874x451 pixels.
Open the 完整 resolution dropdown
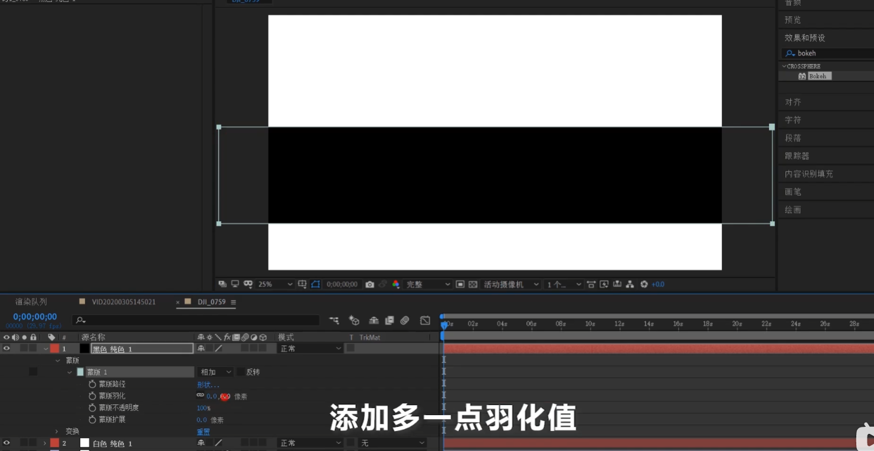(x=428, y=284)
